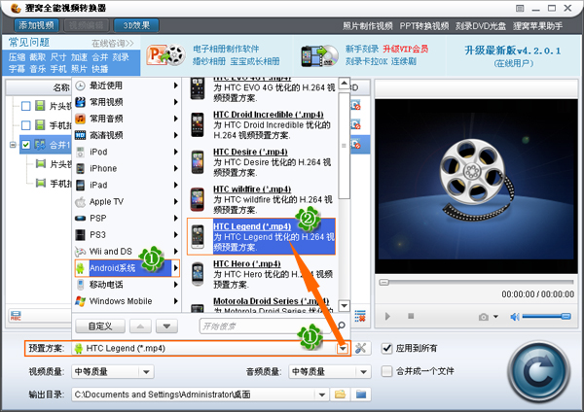Open the 移动电话 menu category
Screen dimensions: 584x412
coord(127,285)
